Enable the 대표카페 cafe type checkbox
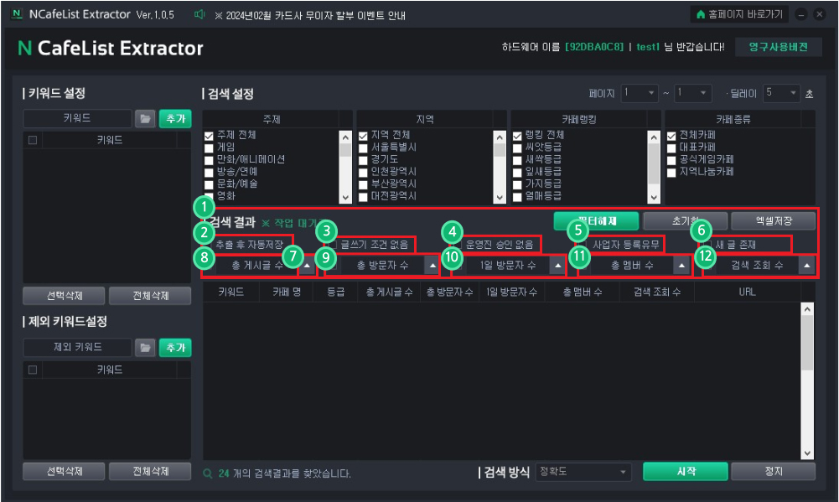The height and width of the screenshot is (502, 839). 671,148
